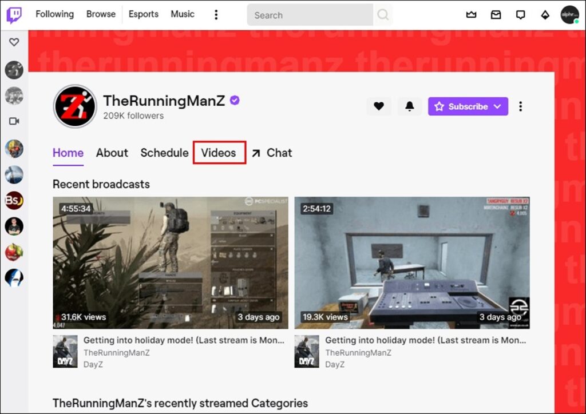The image size is (586, 414).
Task: Open the top navigation more-options dots
Action: tap(216, 14)
